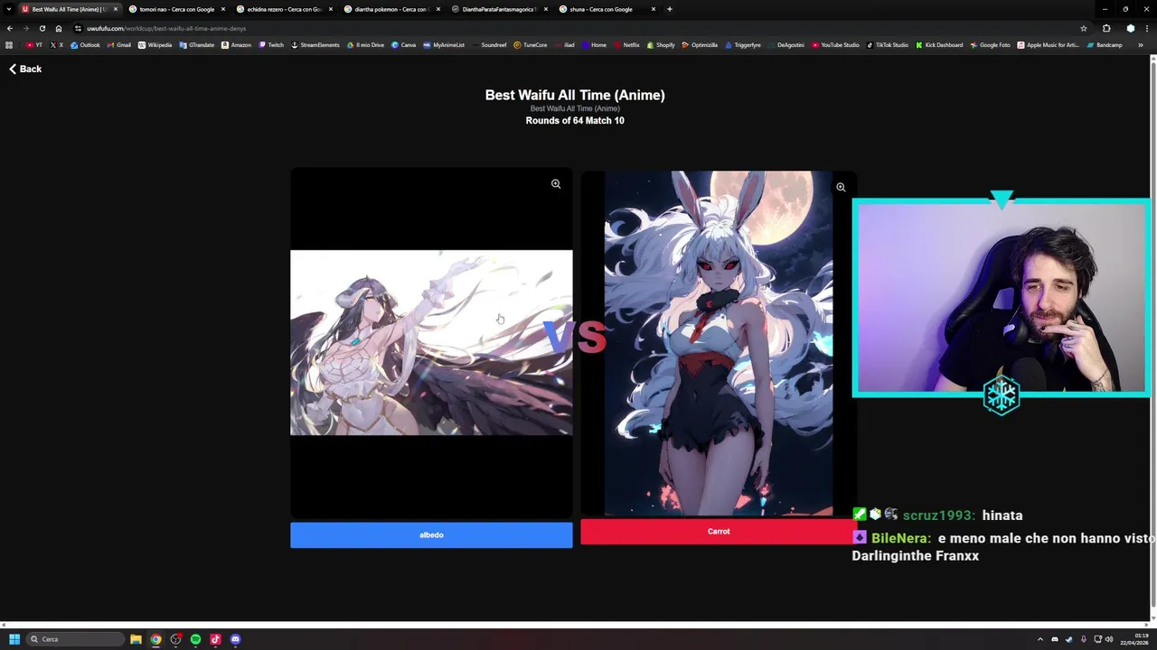Open the apps grid in bookmarks bar
Image resolution: width=1157 pixels, height=650 pixels.
coord(9,45)
